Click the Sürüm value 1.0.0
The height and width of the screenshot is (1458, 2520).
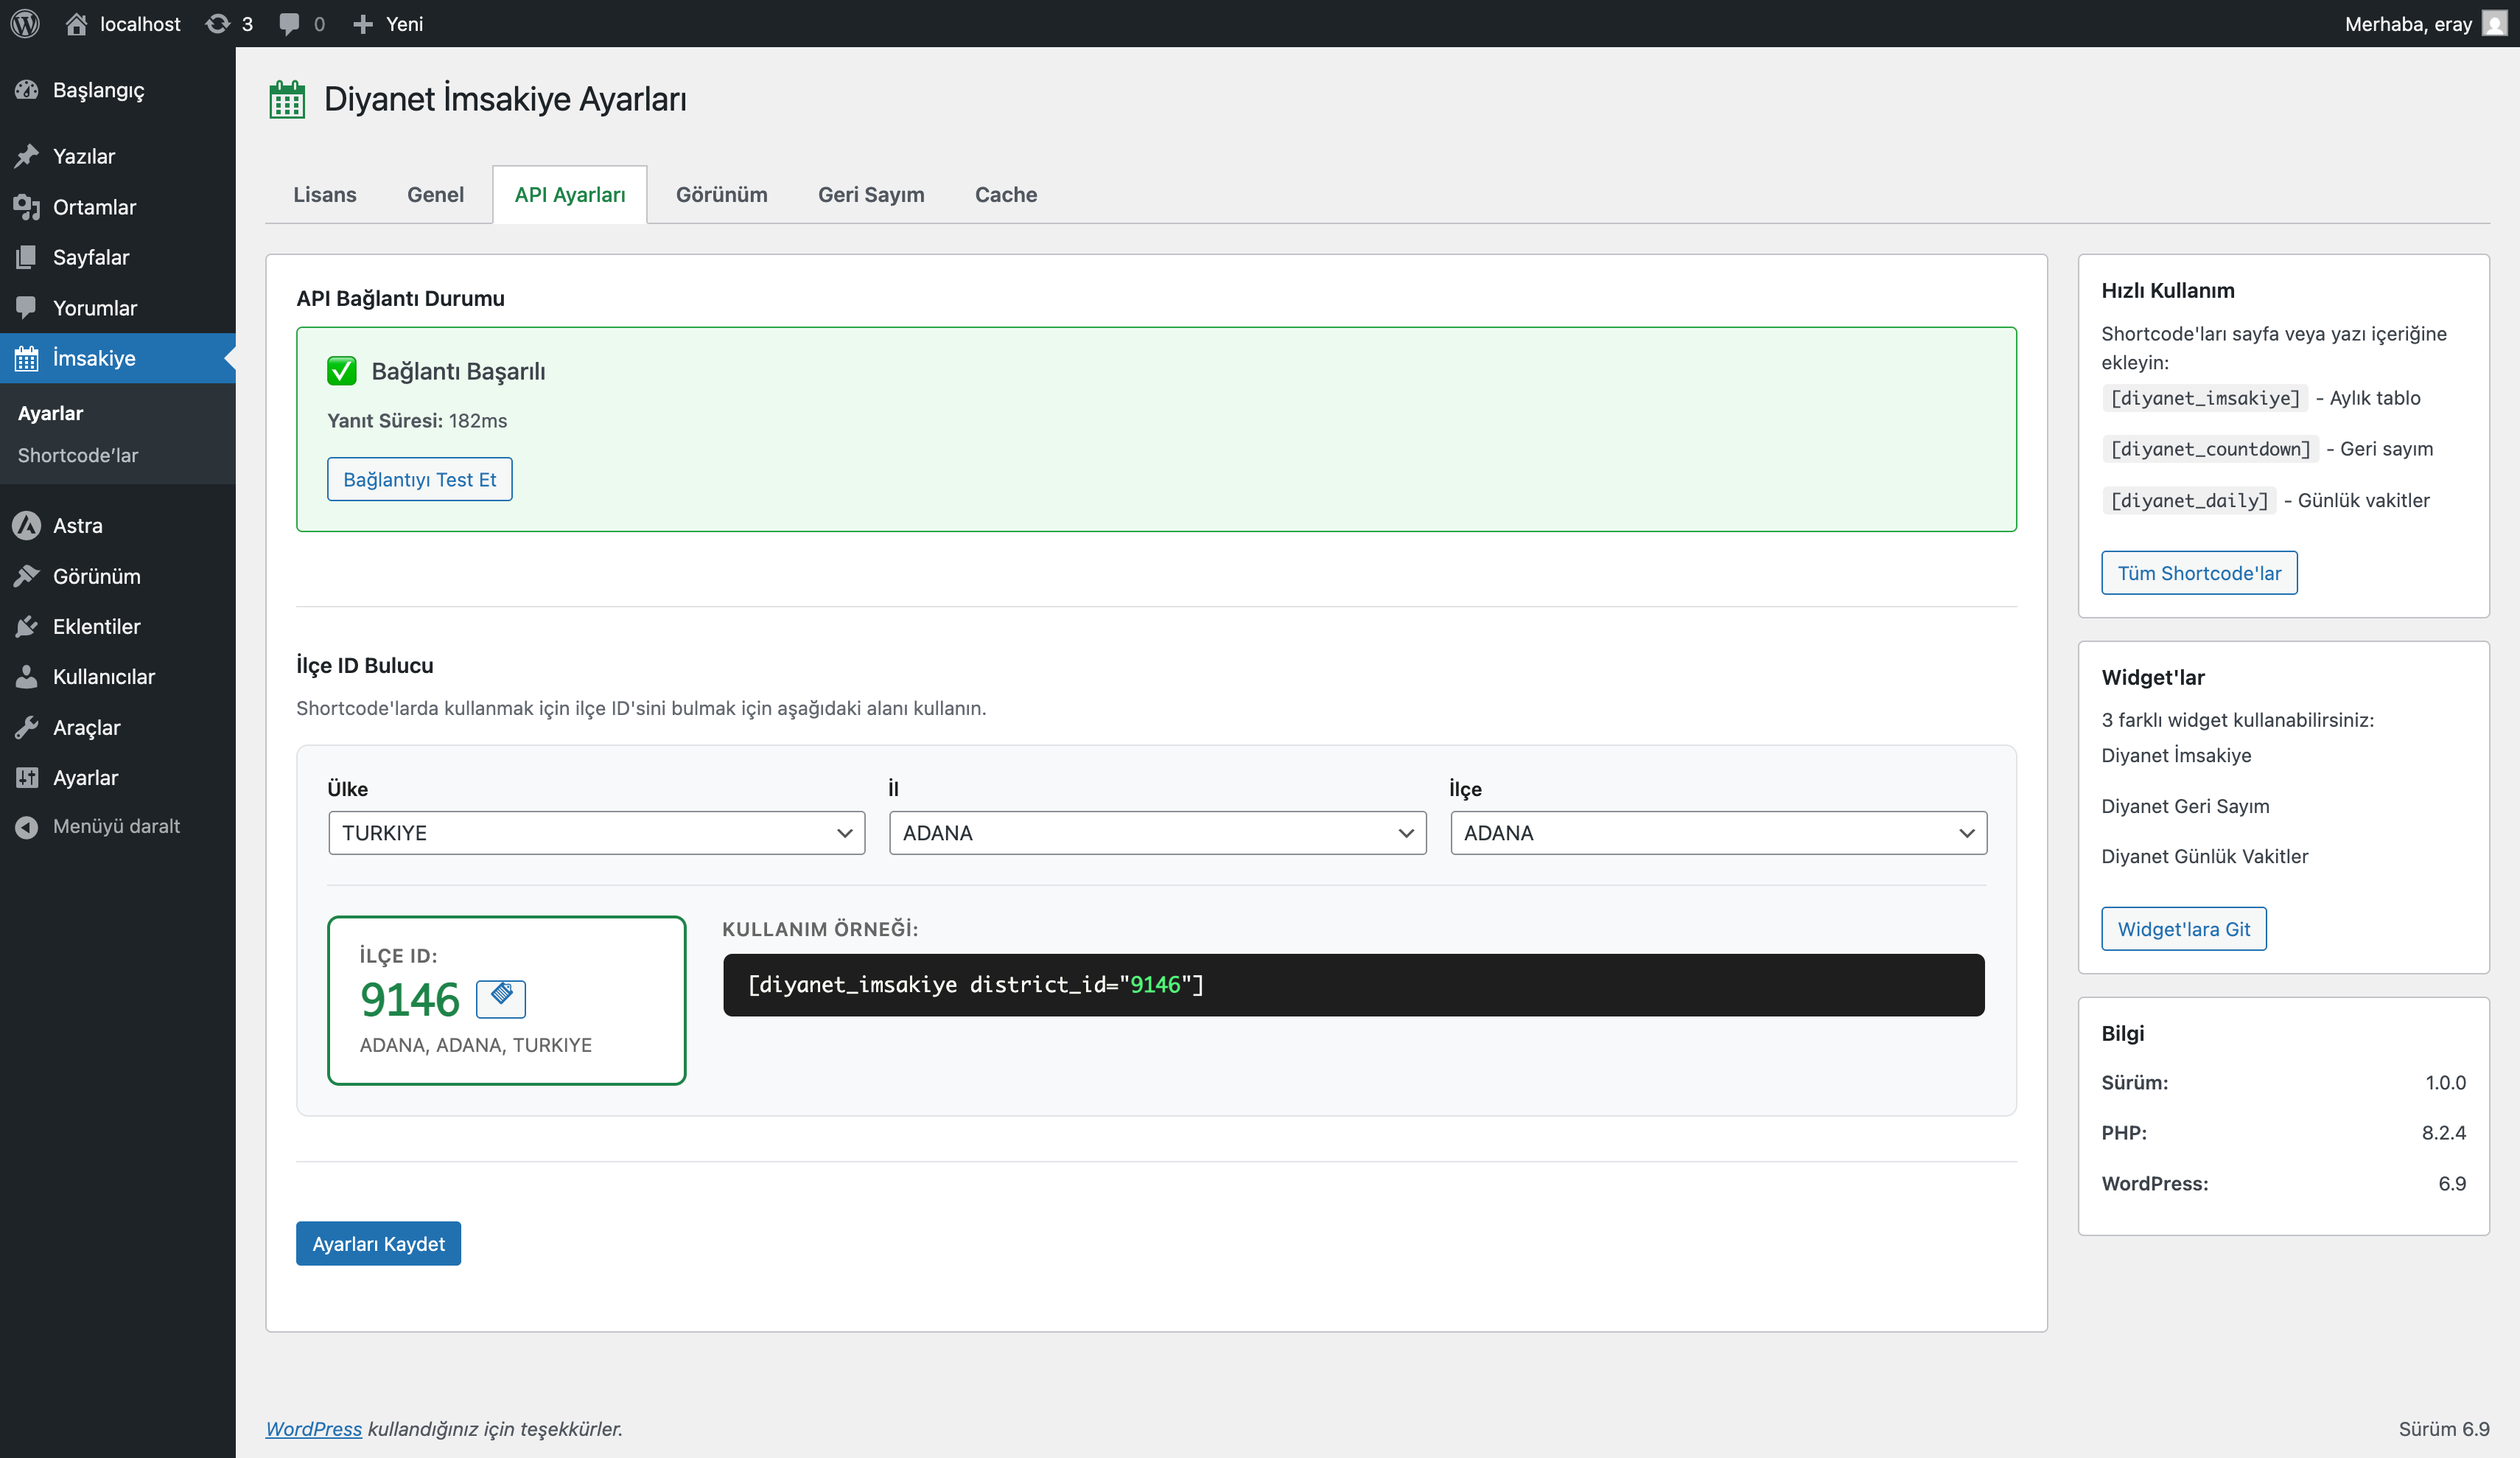pyautogui.click(x=2445, y=1083)
